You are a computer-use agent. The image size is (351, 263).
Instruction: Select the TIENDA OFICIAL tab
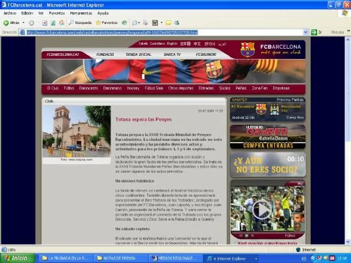click(x=138, y=55)
